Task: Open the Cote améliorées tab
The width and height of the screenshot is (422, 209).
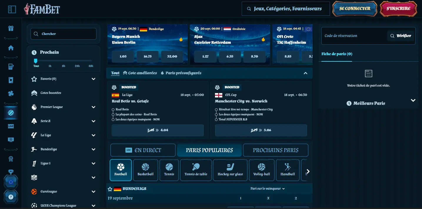Action: click(140, 73)
